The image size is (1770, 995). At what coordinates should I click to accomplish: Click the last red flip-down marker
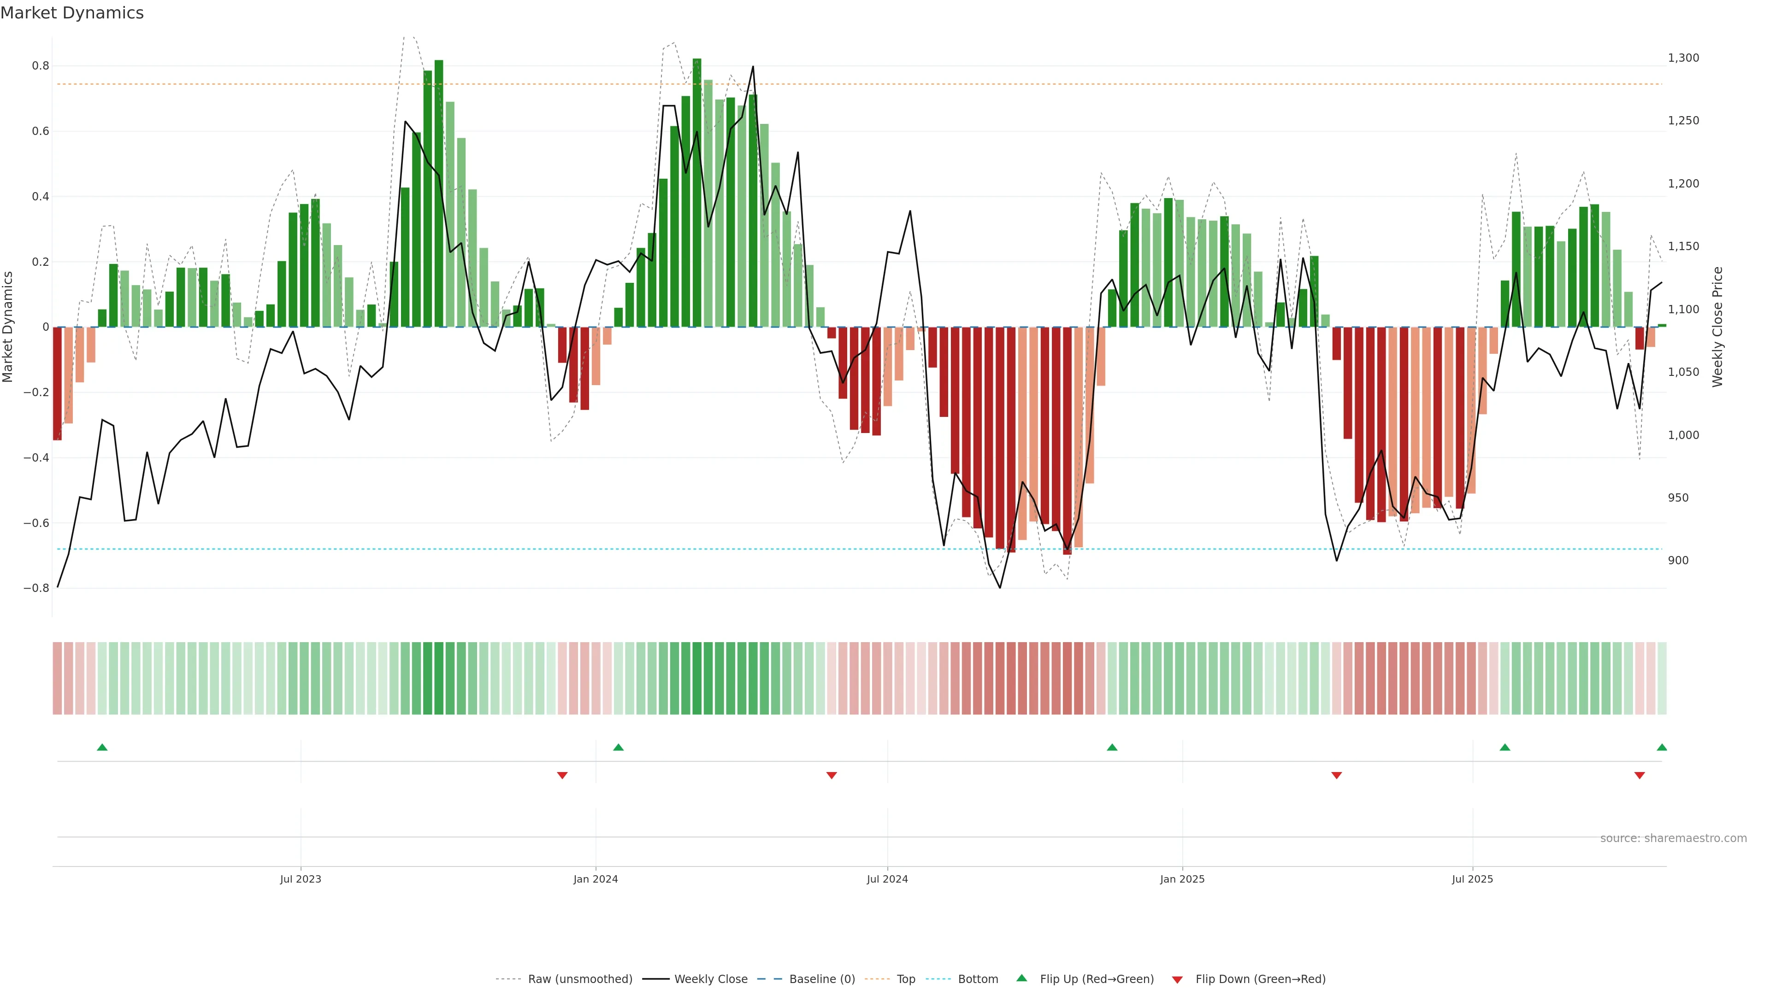click(1640, 775)
